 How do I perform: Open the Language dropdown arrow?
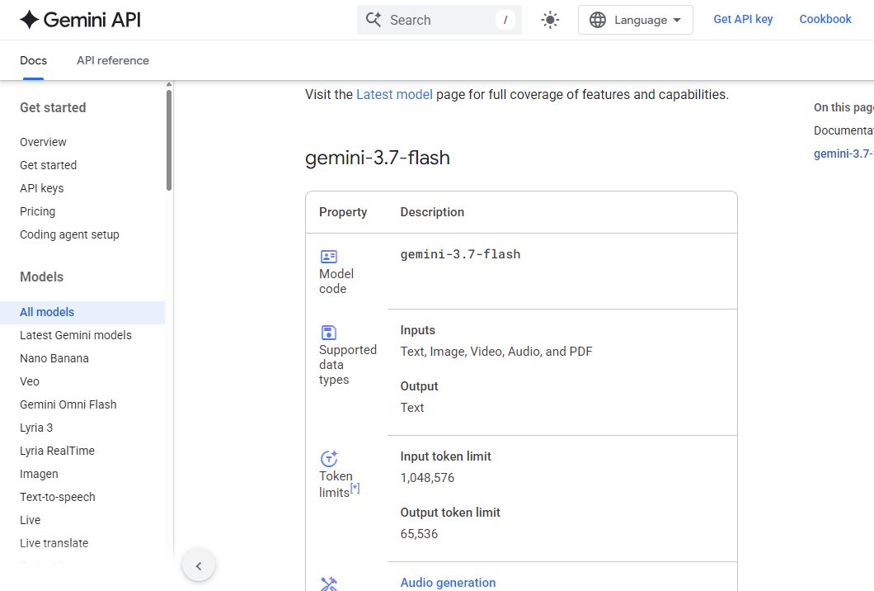pos(677,20)
